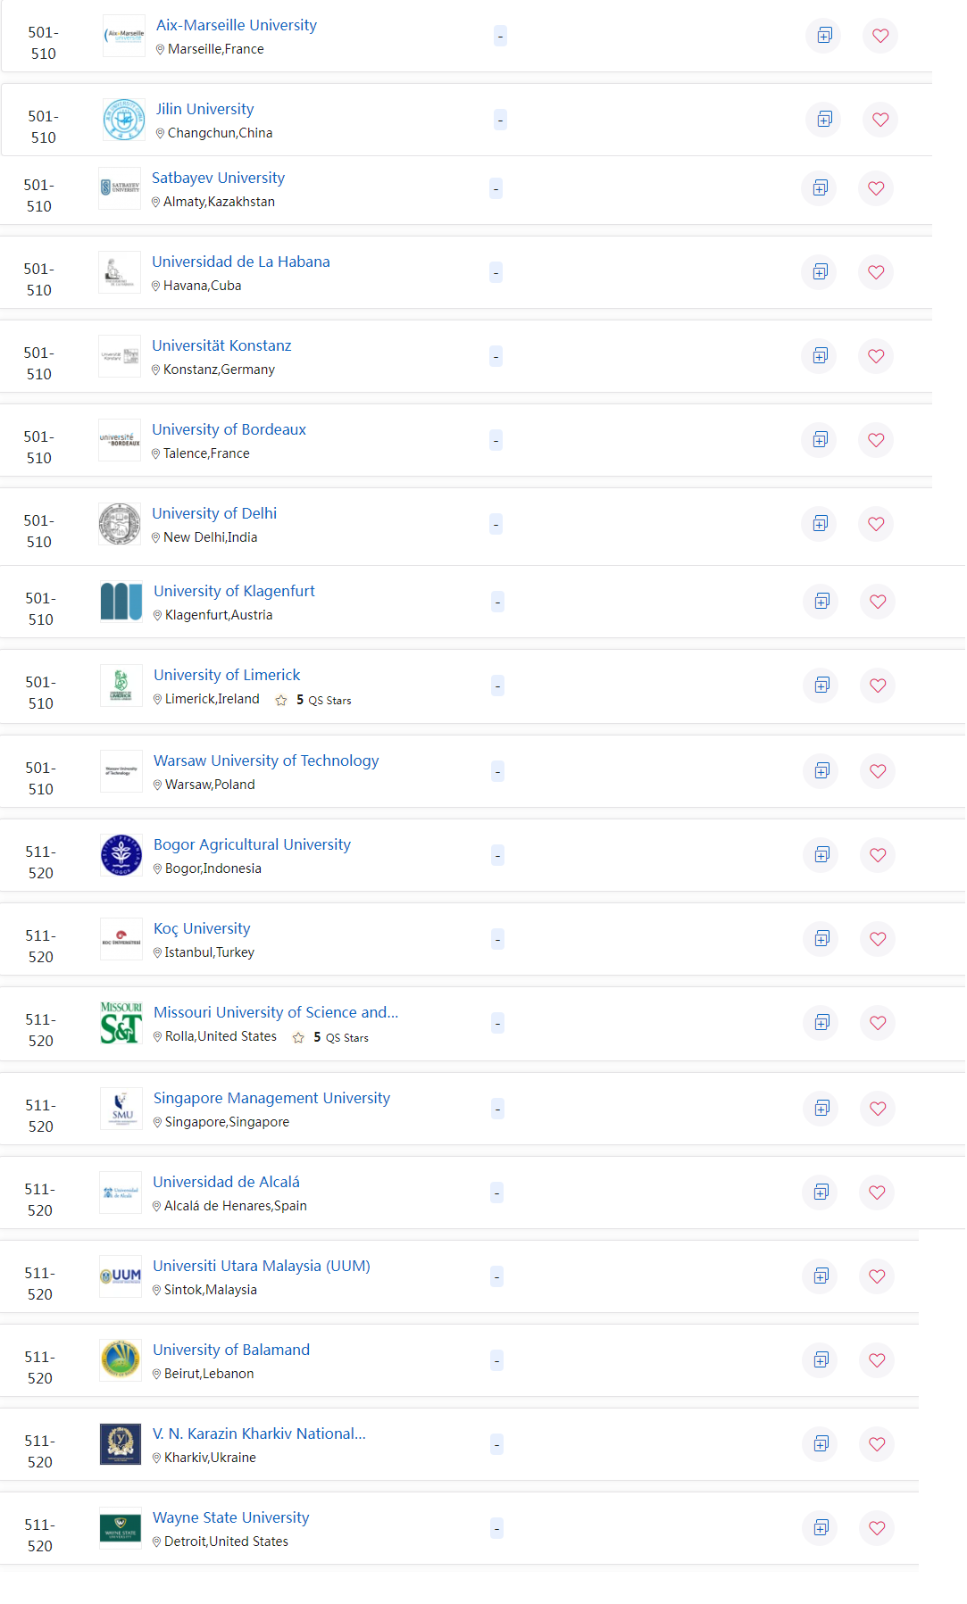
Task: Click the heart for Universiti Utara Malaysia
Action: tap(877, 1276)
